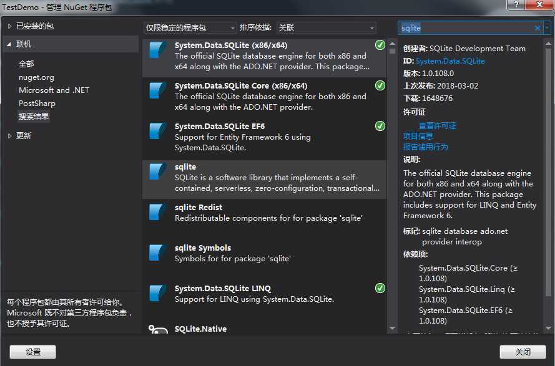Image resolution: width=555 pixels, height=366 pixels.
Task: Select the sqlite Symbols package title
Action: (x=202, y=248)
